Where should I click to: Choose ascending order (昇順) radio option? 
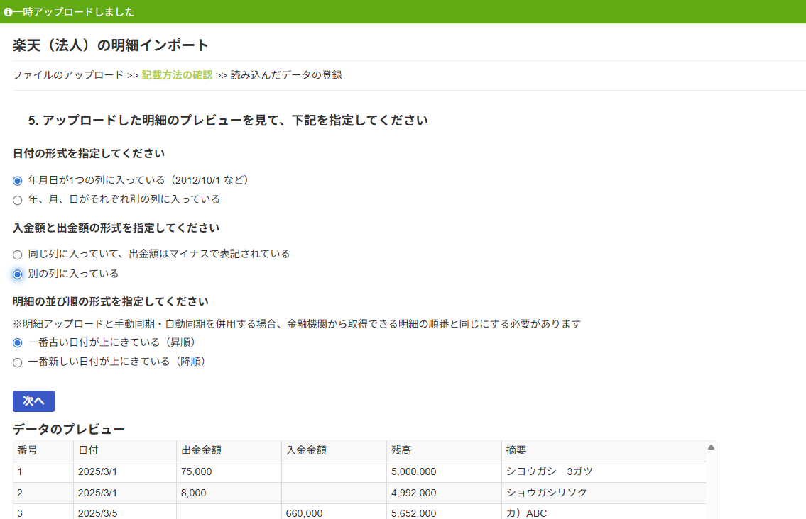pyautogui.click(x=18, y=342)
